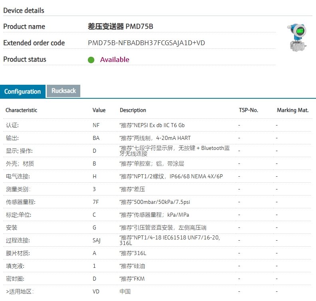
Task: Click the Marking Mat. column header
Action: pyautogui.click(x=292, y=110)
